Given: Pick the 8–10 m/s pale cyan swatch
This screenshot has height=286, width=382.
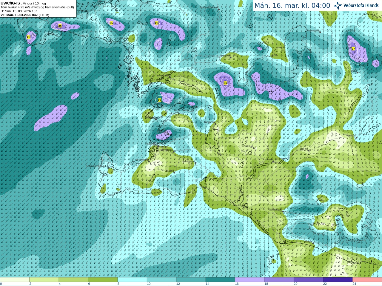Looking at the screenshot, I should [x=132, y=280].
